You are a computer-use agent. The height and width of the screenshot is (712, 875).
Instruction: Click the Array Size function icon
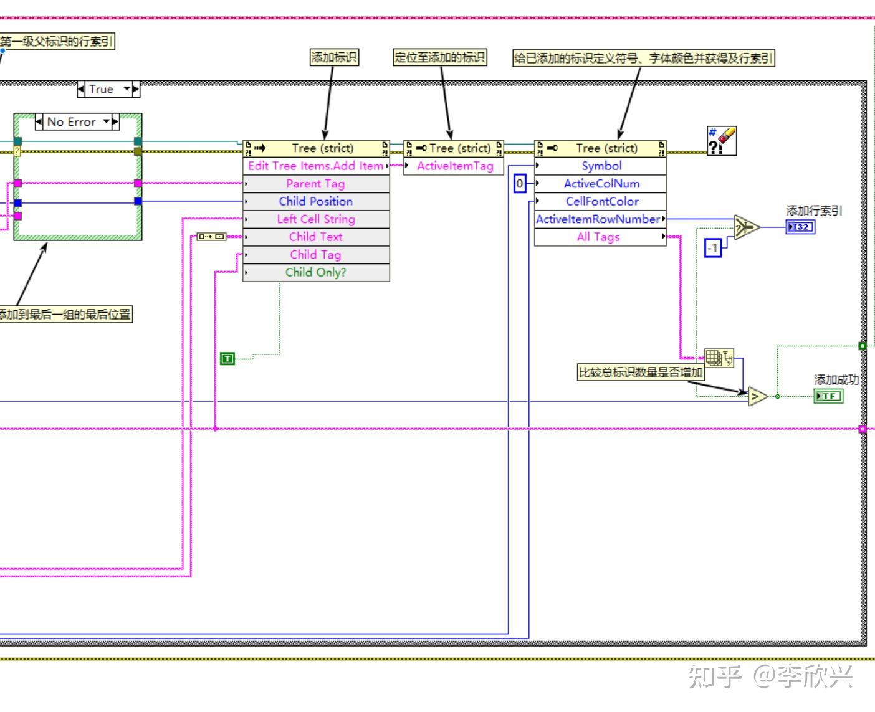point(719,358)
